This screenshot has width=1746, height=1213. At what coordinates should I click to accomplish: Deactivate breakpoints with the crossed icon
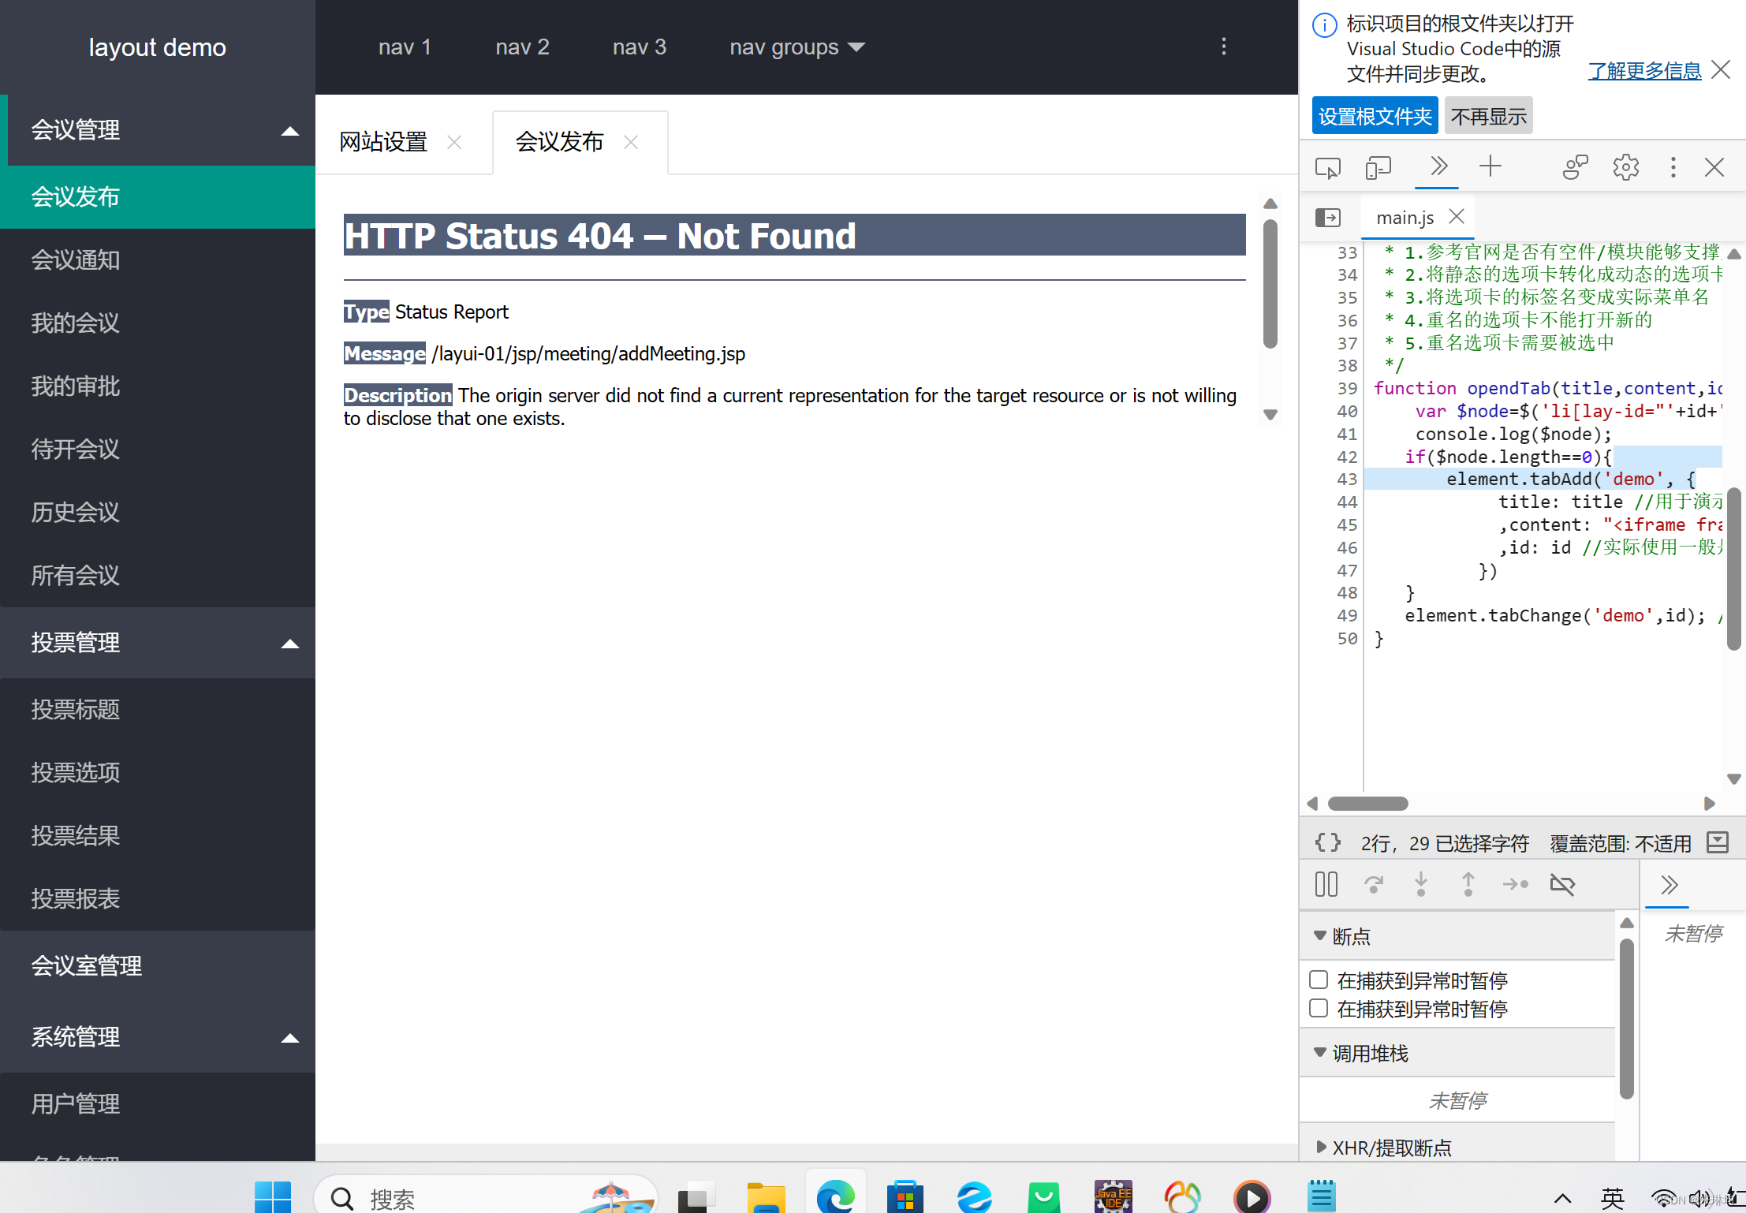[x=1563, y=884]
